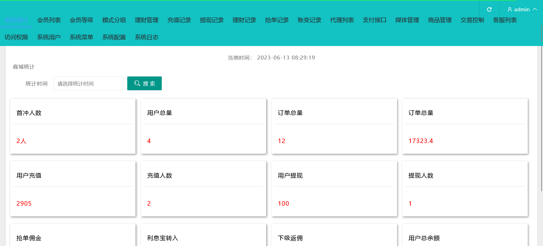
Task: Select 支付接口 from the nav bar
Action: (x=374, y=20)
